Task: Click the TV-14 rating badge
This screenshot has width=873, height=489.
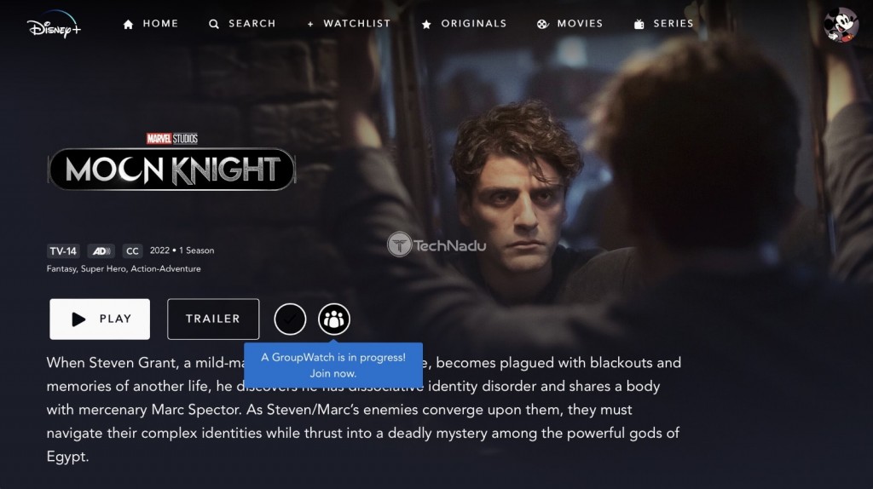Action: [63, 251]
